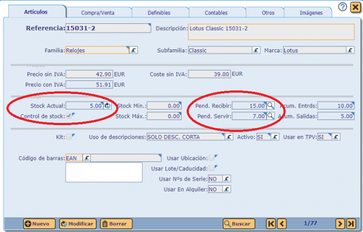Viewport: 363px width, 232px height.
Task: Open the Marca dropdown list
Action: (351, 50)
